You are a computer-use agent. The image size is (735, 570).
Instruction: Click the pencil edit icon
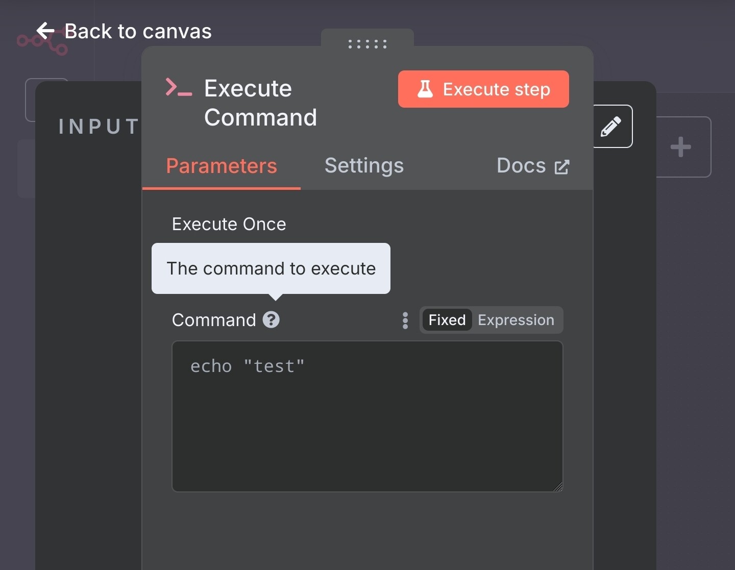point(611,127)
